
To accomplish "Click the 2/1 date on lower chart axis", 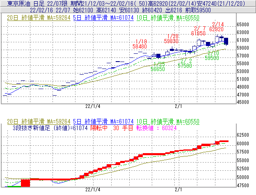I will tap(178, 190).
